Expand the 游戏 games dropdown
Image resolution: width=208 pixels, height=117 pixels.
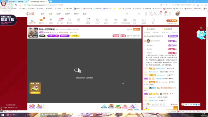[76, 14]
